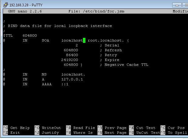The height and width of the screenshot is (139, 188).
Task: Click the '^R Read File' shortcut
Action: tap(81, 128)
